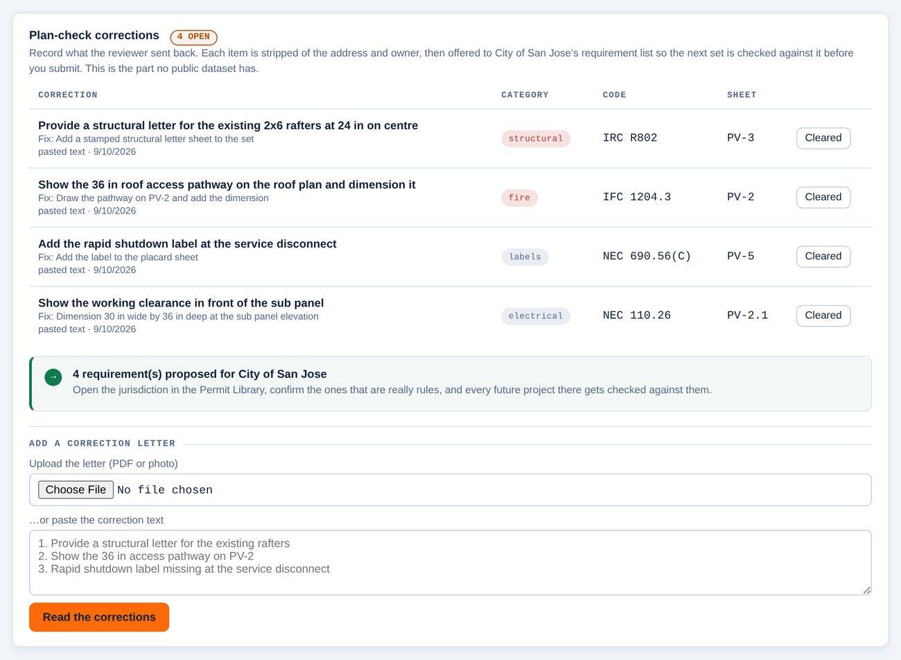This screenshot has height=660, width=901.
Task: Click the 'Fix: Dimension 30 in wide' line
Action: (178, 317)
